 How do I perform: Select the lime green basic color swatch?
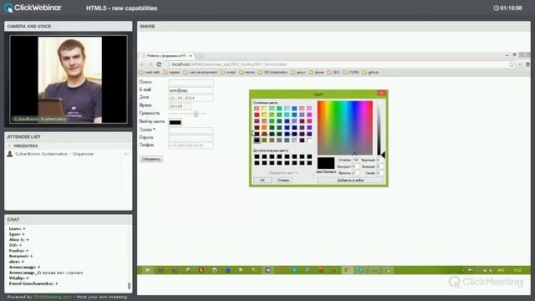272,115
